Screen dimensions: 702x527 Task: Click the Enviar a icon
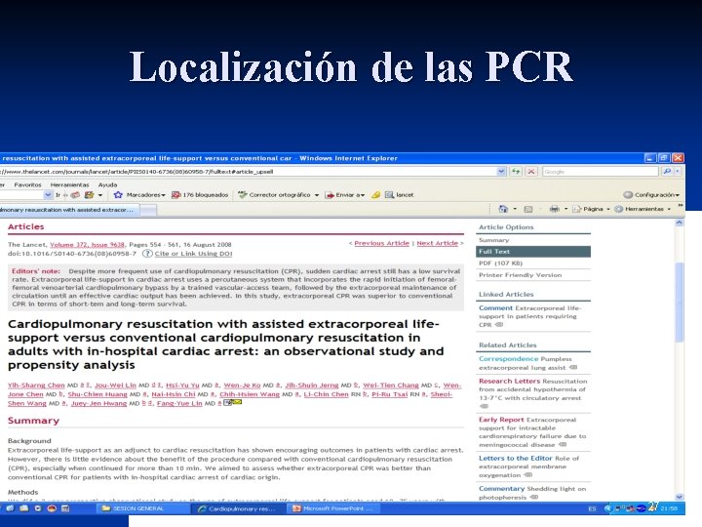point(330,195)
